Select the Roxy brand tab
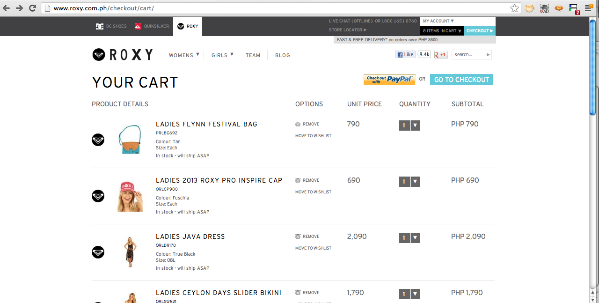Screen dimensions: 599x303 [x=188, y=26]
